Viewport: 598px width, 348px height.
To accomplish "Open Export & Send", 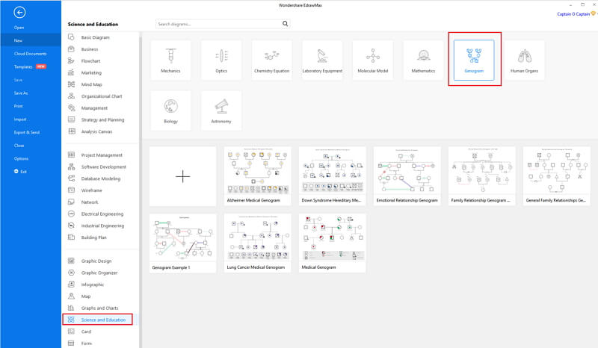I will tap(27, 132).
